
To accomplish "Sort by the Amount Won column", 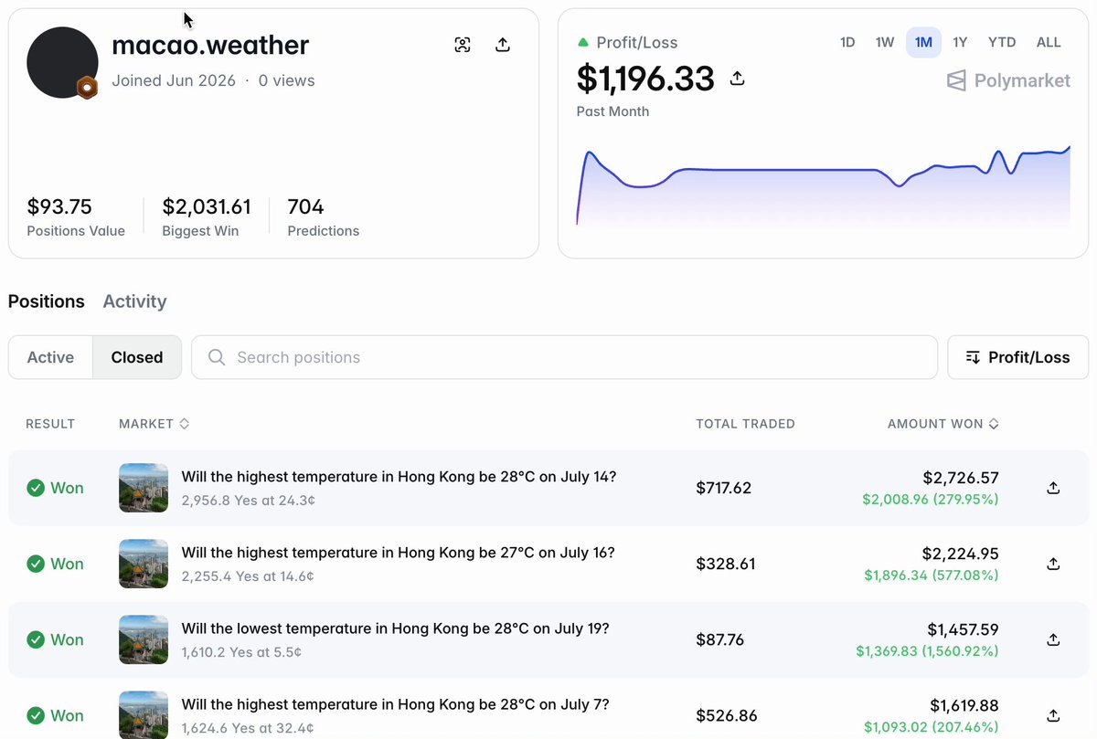I will (943, 424).
